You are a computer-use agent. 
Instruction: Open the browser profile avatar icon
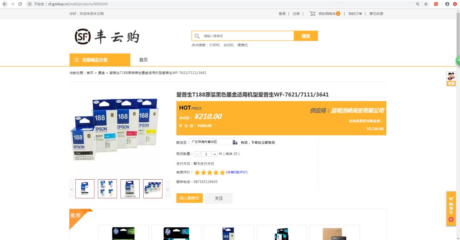(x=447, y=4)
